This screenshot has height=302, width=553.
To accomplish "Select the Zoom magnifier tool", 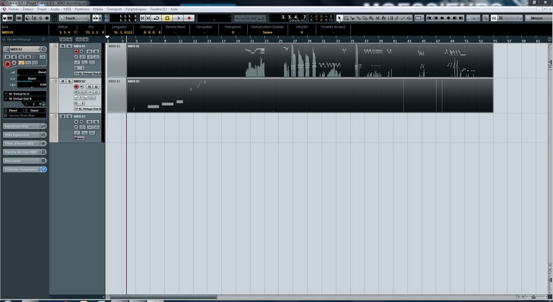I will pos(371,19).
